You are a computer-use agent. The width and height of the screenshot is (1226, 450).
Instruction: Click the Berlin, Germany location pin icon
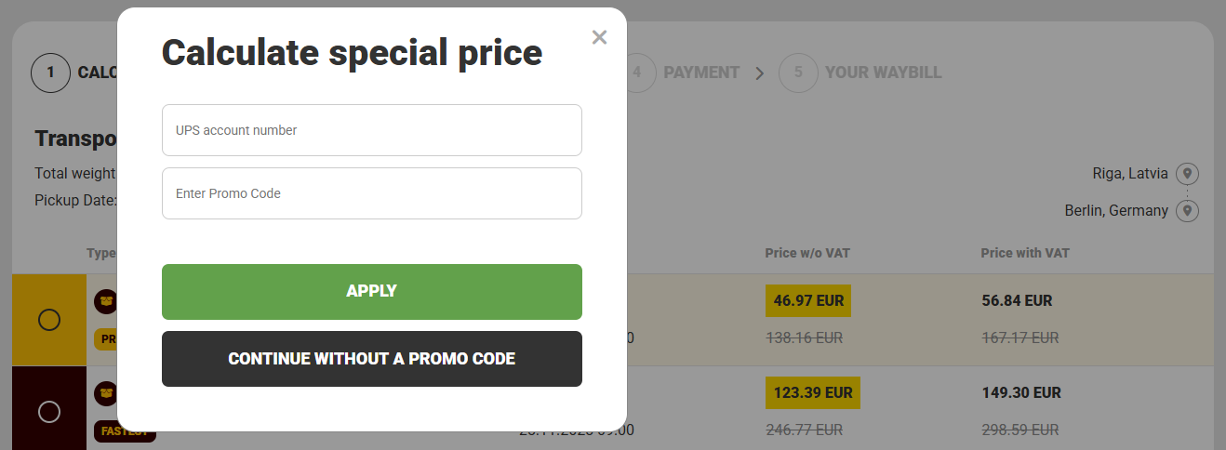point(1186,211)
